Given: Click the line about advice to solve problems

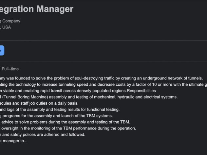Looking at the screenshot, I should [65, 122].
